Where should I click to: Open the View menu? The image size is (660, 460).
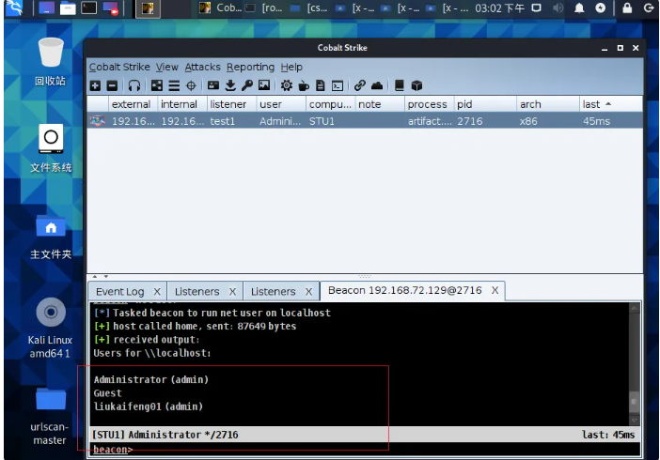pos(167,67)
